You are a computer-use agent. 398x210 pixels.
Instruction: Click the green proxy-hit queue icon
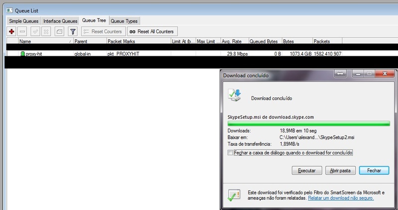22,54
